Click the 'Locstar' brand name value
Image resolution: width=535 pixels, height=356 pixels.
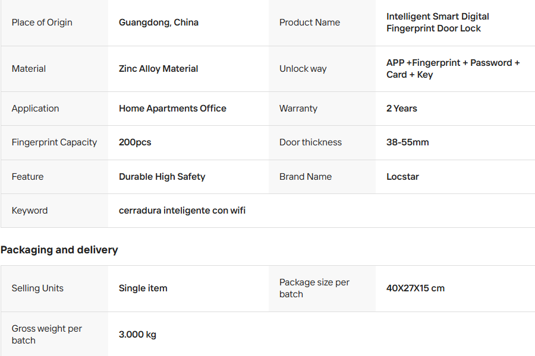402,177
